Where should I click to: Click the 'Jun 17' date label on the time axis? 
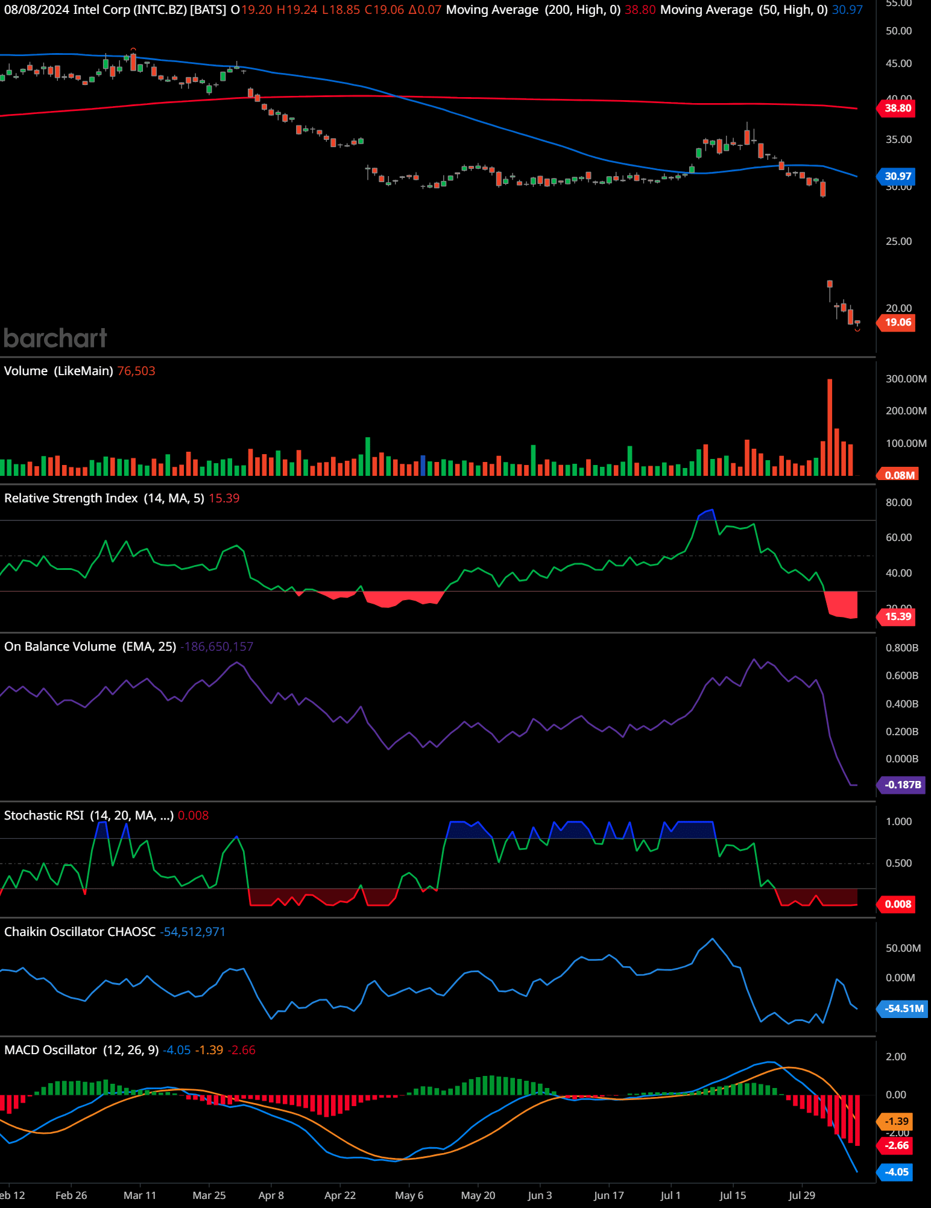(x=609, y=1195)
